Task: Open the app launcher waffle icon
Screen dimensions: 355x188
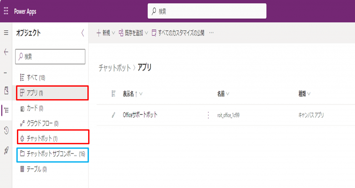Action: pos(6,11)
